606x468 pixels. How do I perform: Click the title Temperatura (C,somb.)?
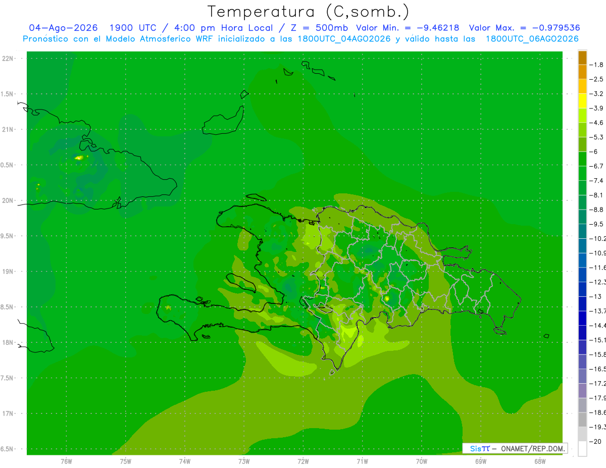(308, 12)
